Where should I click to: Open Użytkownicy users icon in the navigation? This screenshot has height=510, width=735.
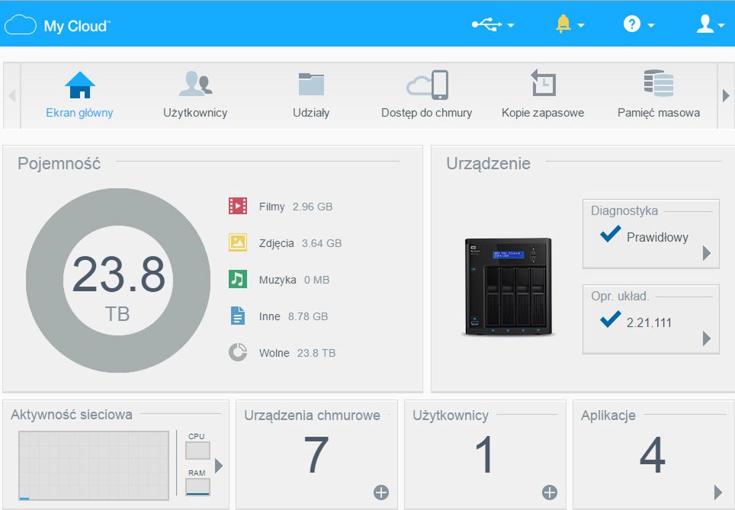195,83
